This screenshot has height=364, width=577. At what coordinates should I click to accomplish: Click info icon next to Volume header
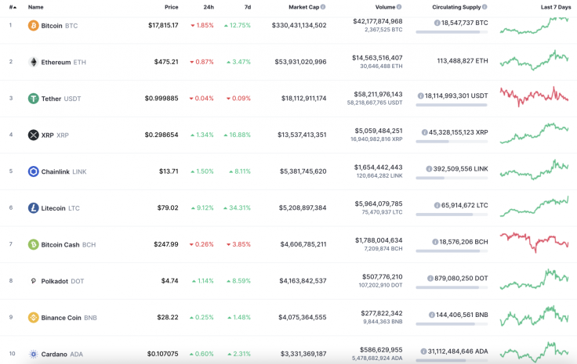point(399,7)
